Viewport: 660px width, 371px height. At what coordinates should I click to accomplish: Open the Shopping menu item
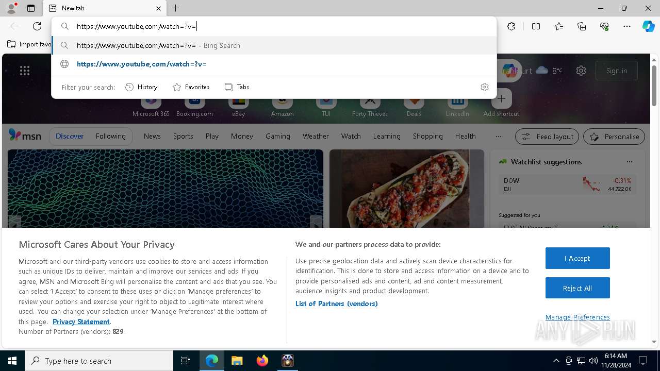pos(427,136)
